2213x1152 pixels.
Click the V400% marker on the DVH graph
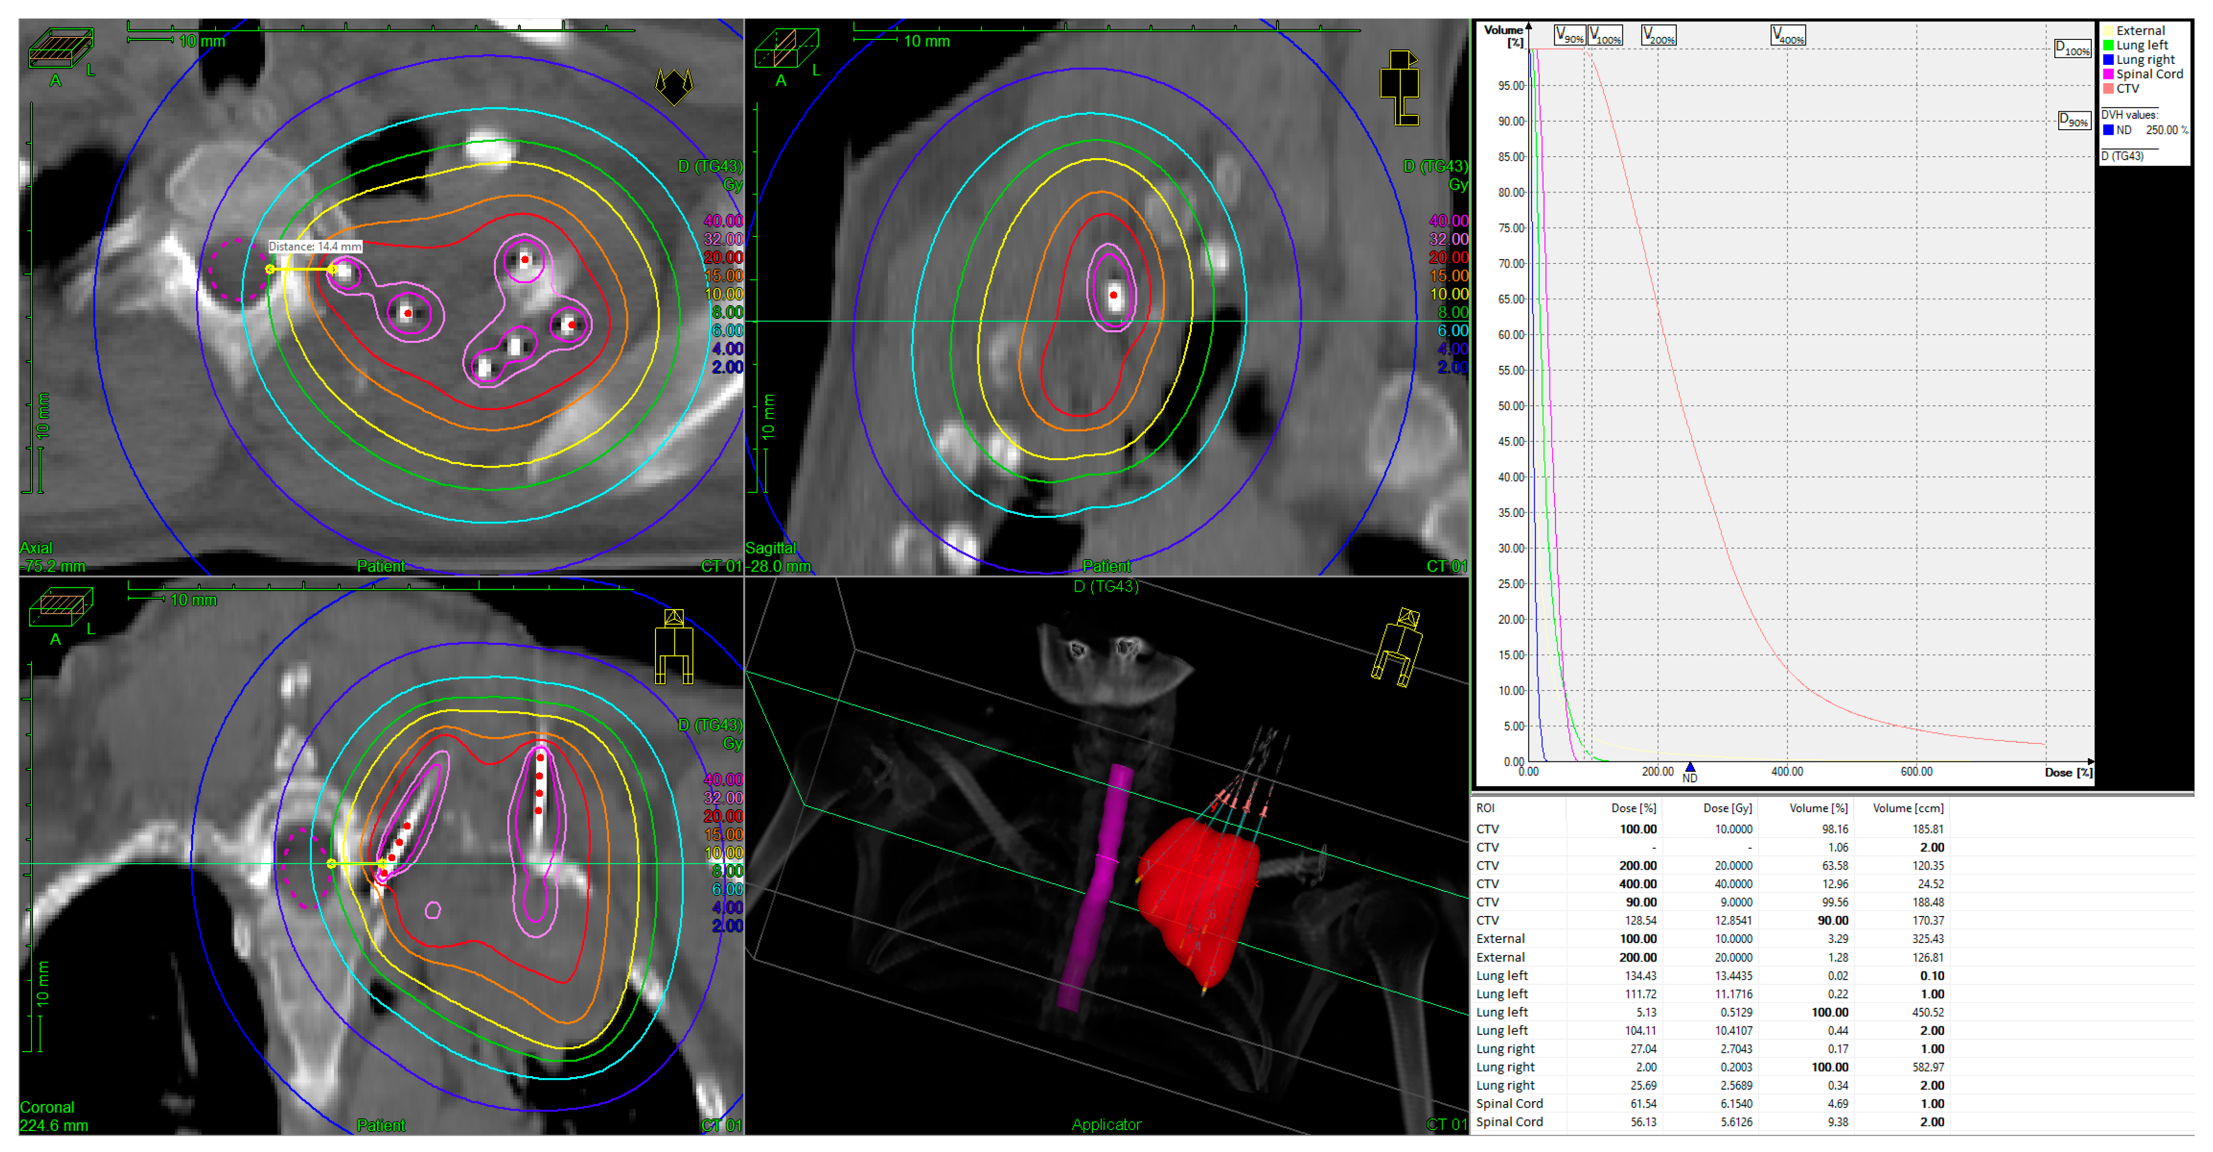click(x=1788, y=36)
